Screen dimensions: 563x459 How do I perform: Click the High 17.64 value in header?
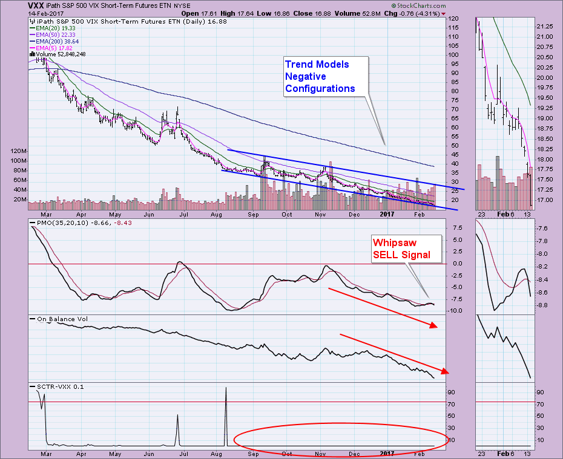click(x=237, y=13)
